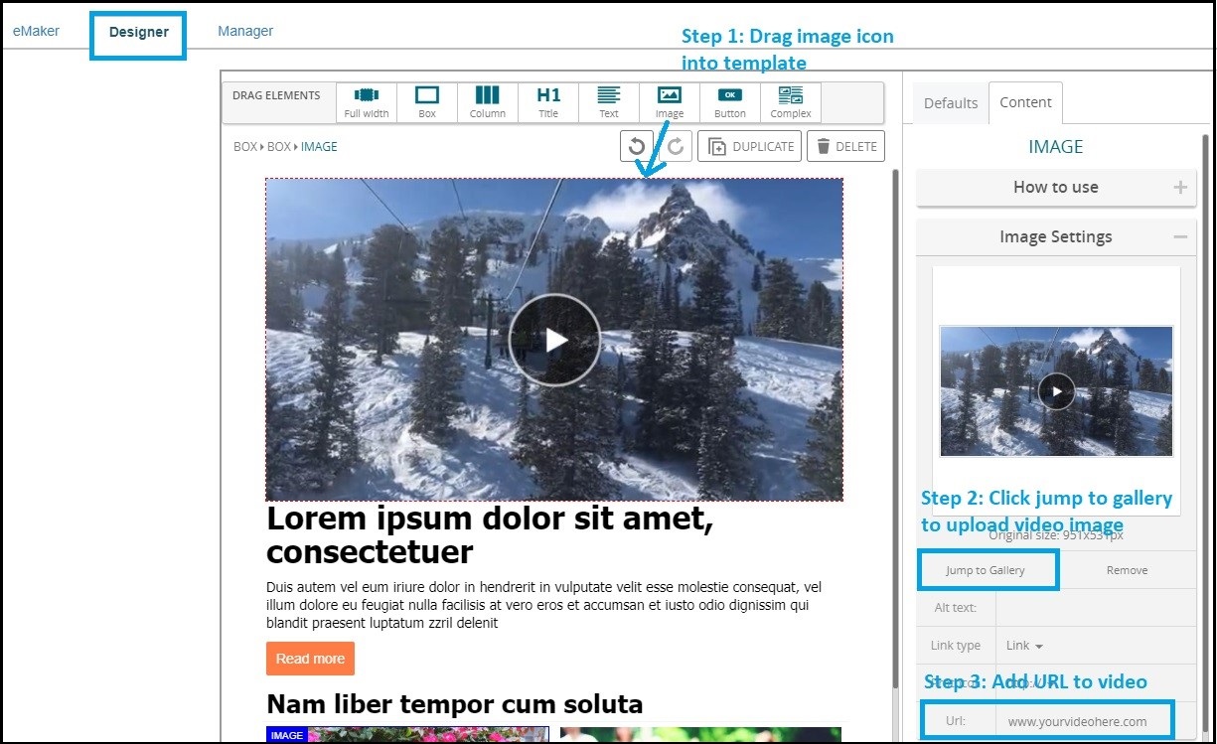Select the Button element icon
Screen dimensions: 1217x744
tap(729, 101)
